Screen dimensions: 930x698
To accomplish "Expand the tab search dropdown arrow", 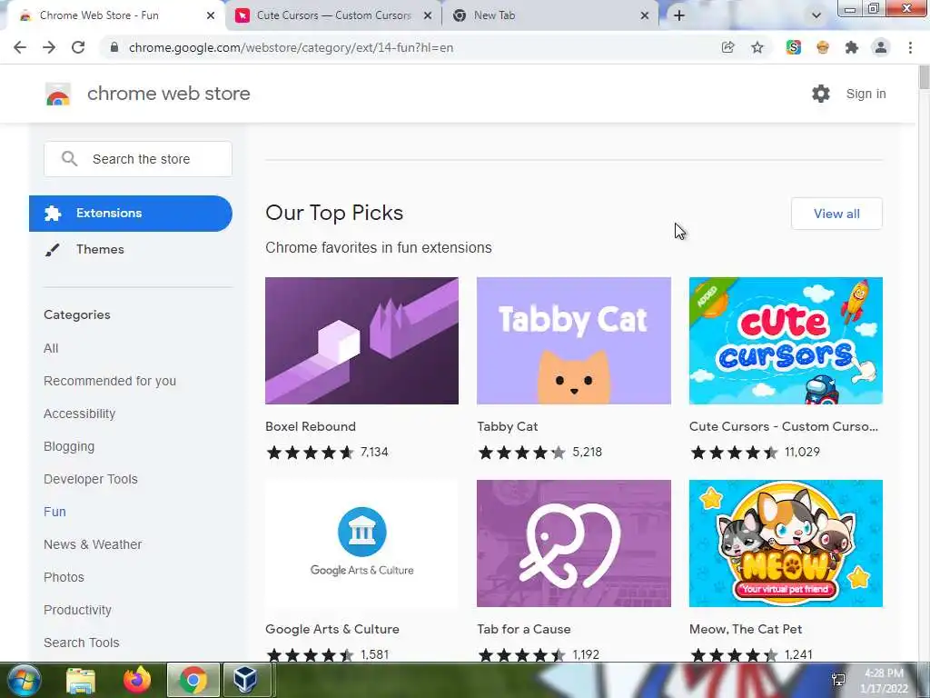I will 816,15.
